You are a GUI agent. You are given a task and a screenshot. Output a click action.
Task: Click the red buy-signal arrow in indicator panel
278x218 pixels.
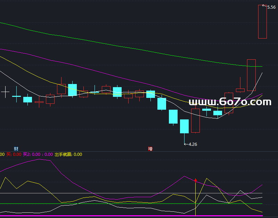[196, 181]
